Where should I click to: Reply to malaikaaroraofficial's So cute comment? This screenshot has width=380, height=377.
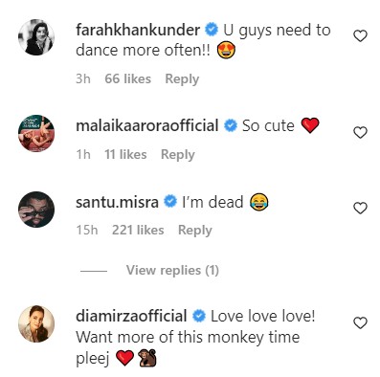point(178,155)
